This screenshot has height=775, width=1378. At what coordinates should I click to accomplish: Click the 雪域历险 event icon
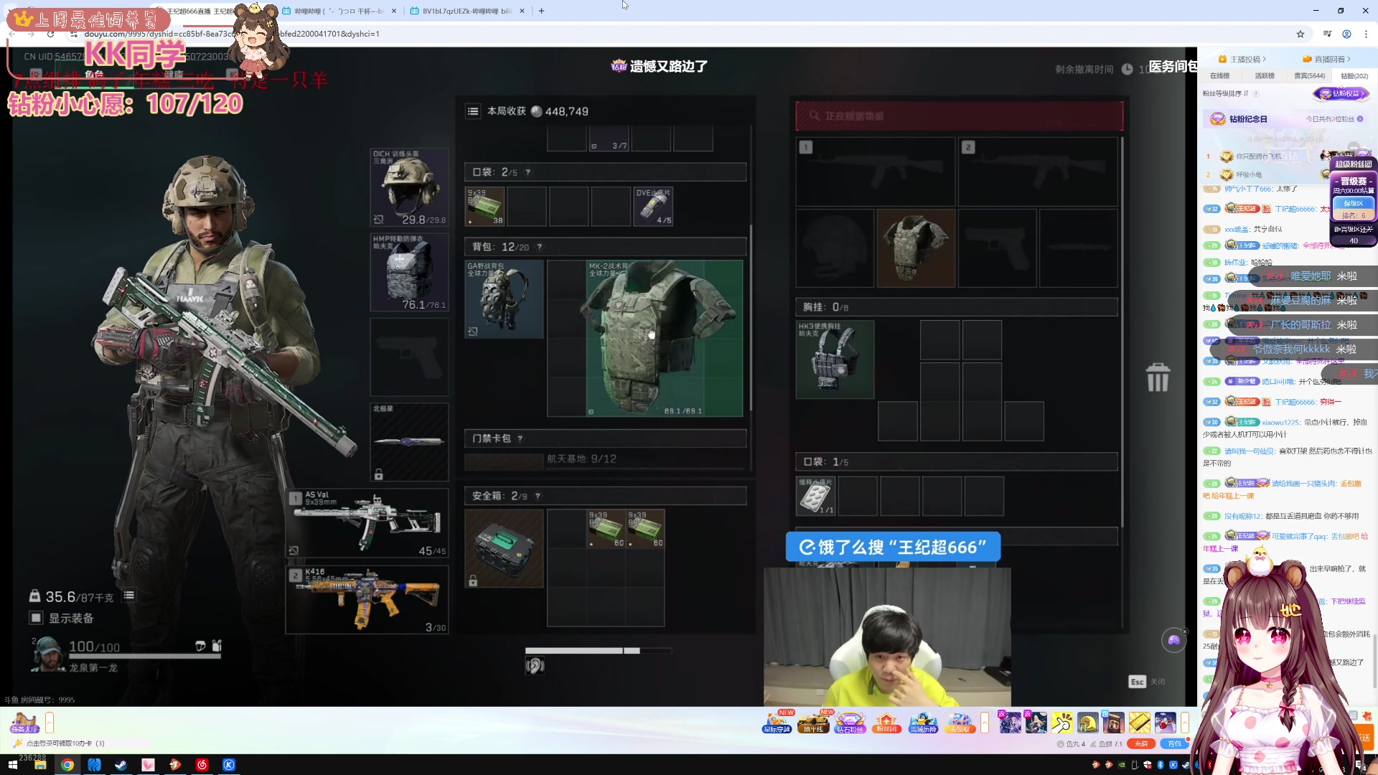pos(923,722)
